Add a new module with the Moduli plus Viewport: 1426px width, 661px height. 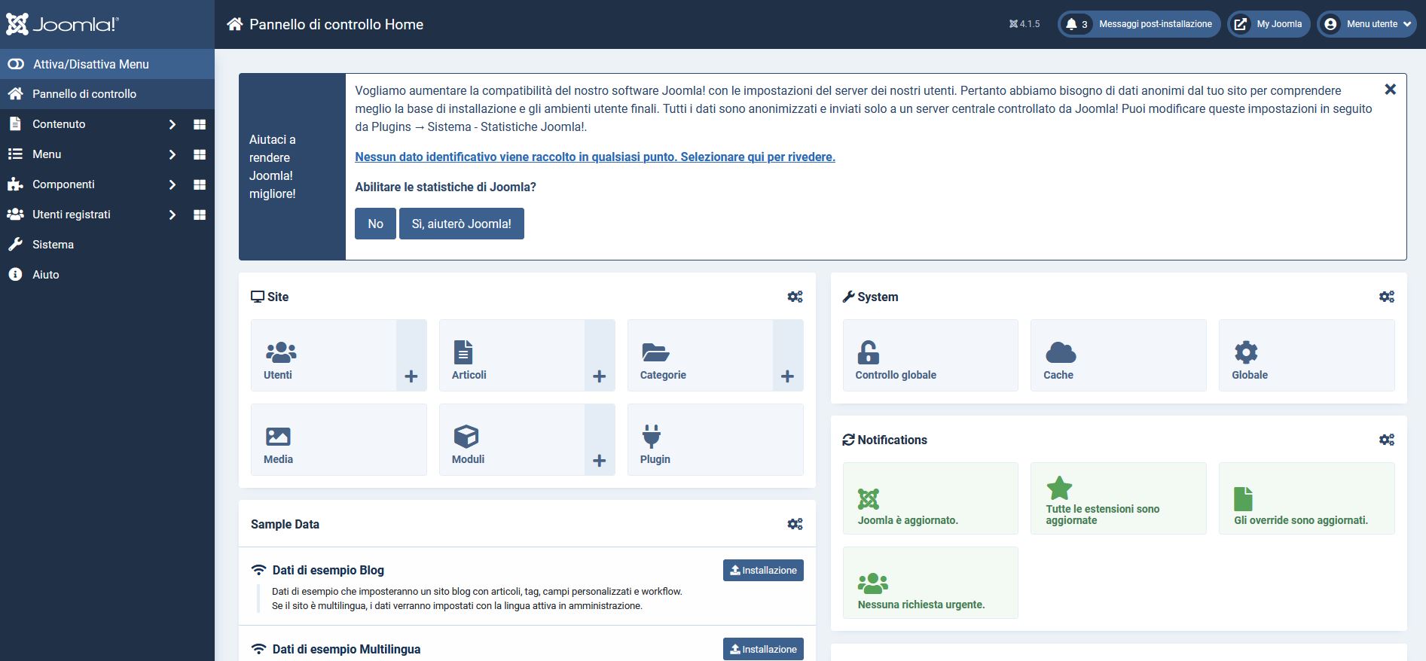click(600, 440)
